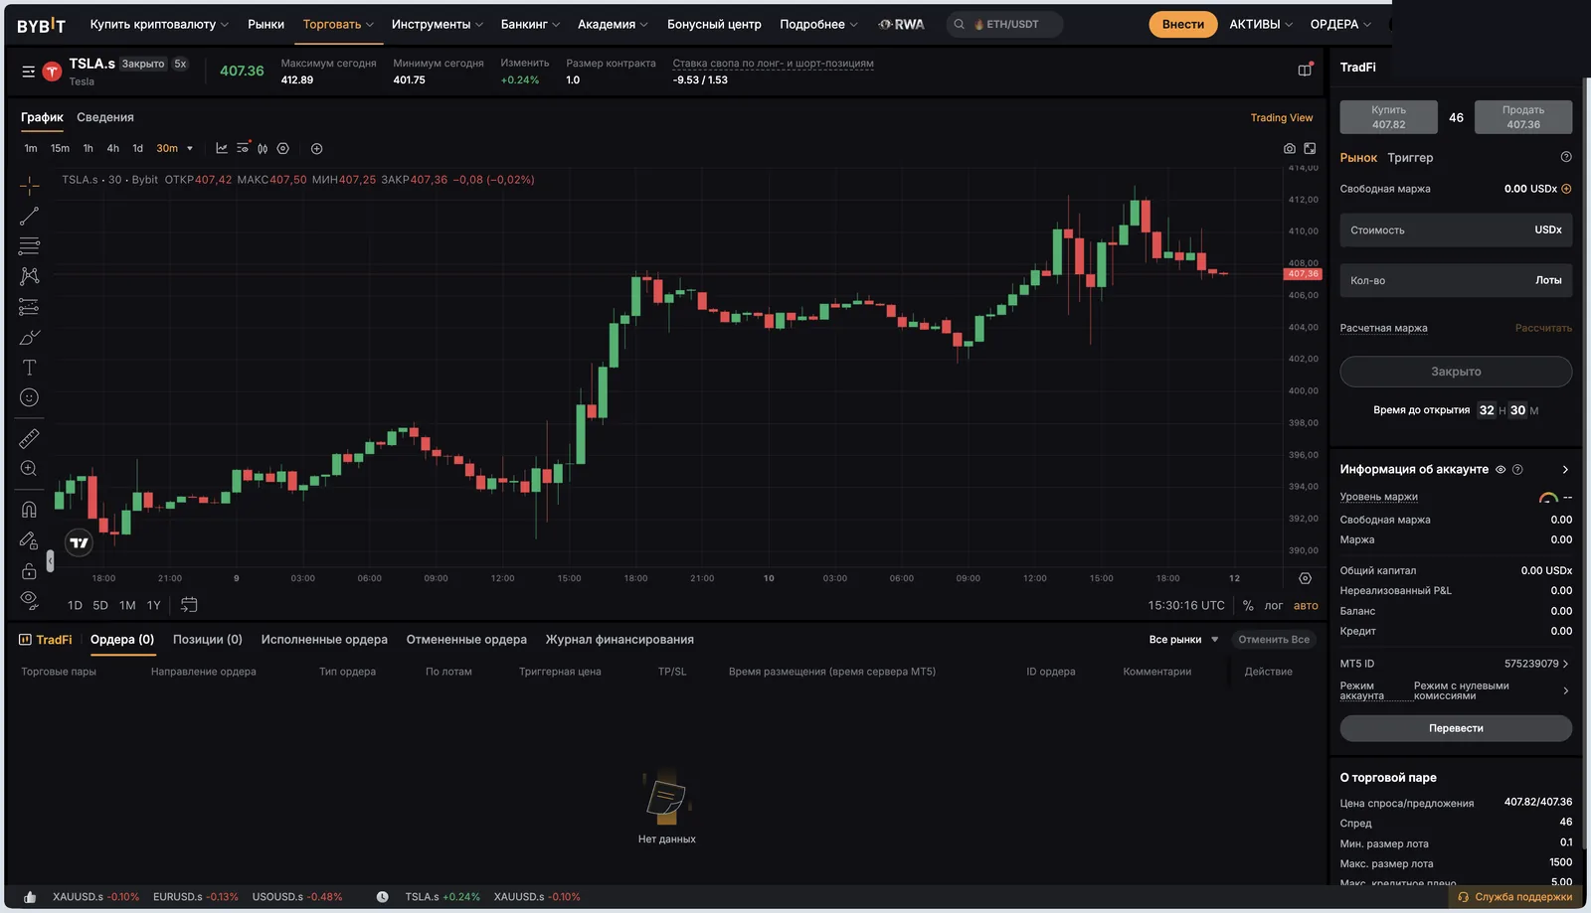Expand chart to fullscreen mode

(1311, 148)
